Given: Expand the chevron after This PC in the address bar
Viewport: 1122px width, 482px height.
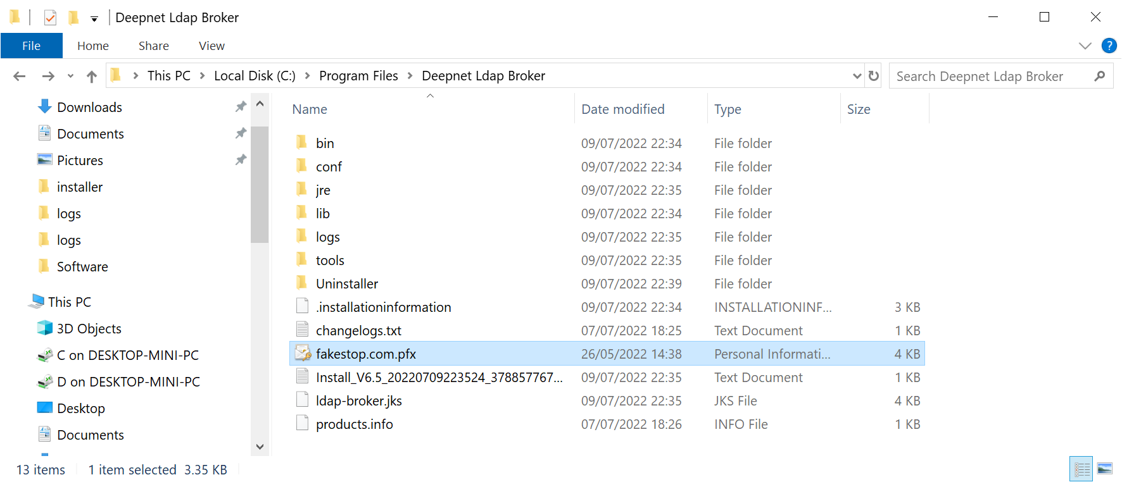Looking at the screenshot, I should (x=202, y=76).
